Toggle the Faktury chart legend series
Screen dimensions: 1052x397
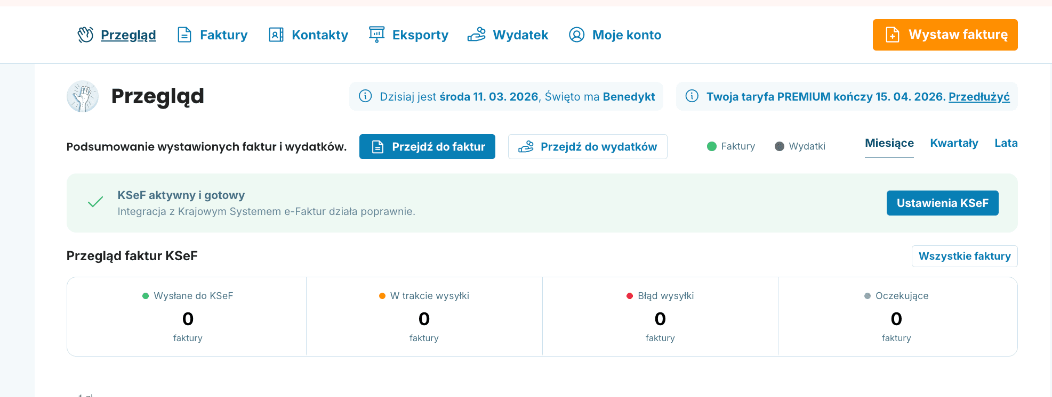point(731,146)
